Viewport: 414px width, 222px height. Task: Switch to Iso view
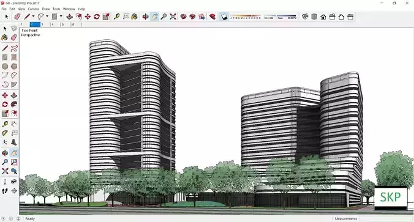(x=305, y=17)
